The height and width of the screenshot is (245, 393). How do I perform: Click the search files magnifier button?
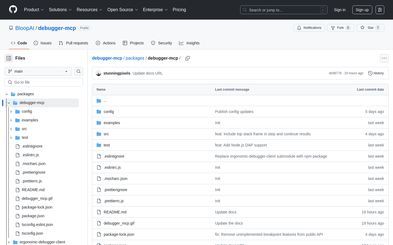click(79, 71)
